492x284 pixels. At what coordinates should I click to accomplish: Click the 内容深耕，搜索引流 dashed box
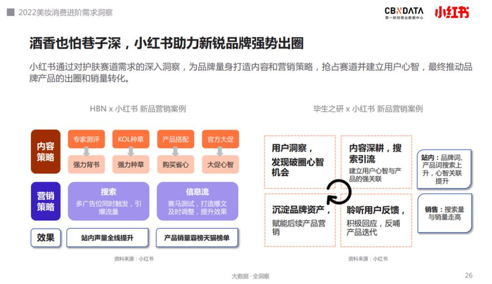click(x=376, y=162)
